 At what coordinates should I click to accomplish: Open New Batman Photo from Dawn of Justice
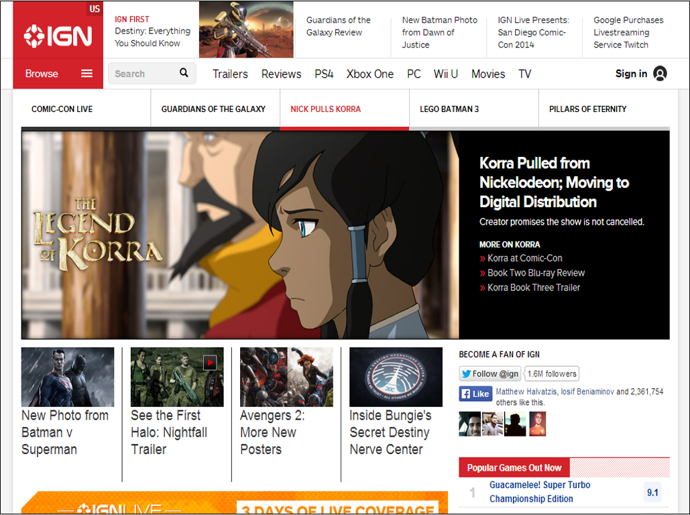[439, 32]
